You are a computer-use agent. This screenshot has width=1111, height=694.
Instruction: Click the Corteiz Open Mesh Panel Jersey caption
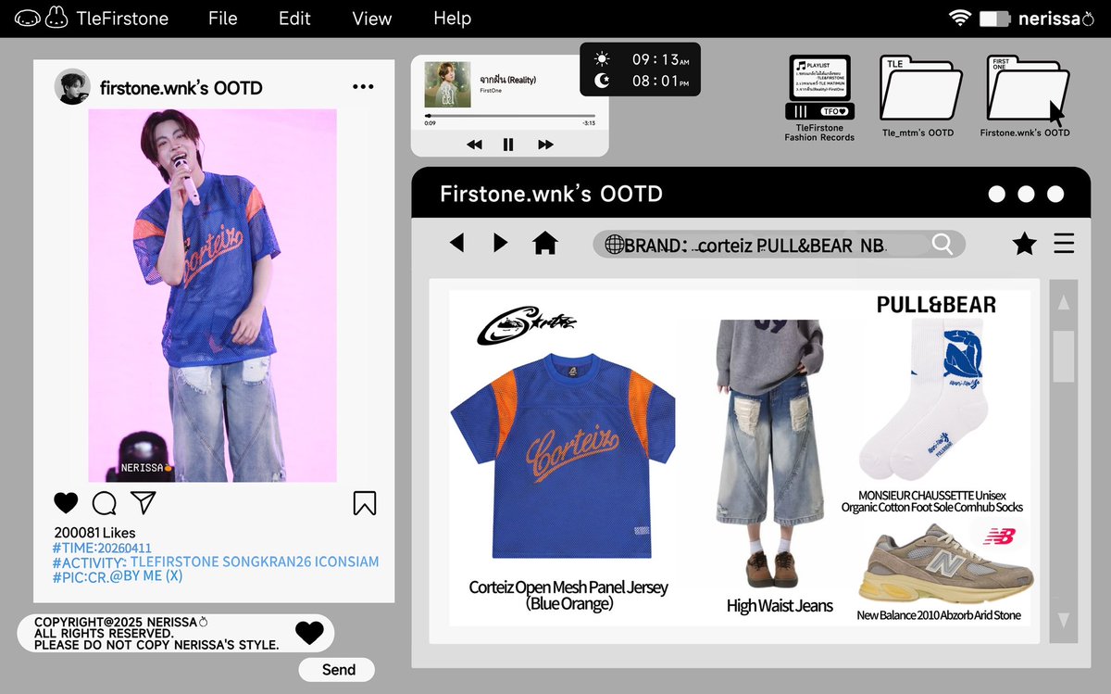point(568,595)
